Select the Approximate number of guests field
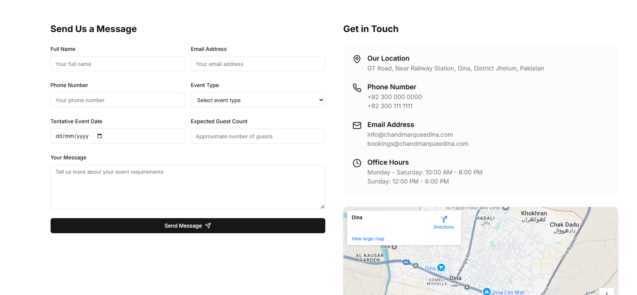This screenshot has width=637, height=295. 258,136
